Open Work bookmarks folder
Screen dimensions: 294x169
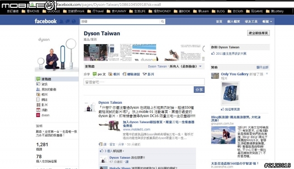coord(74,11)
